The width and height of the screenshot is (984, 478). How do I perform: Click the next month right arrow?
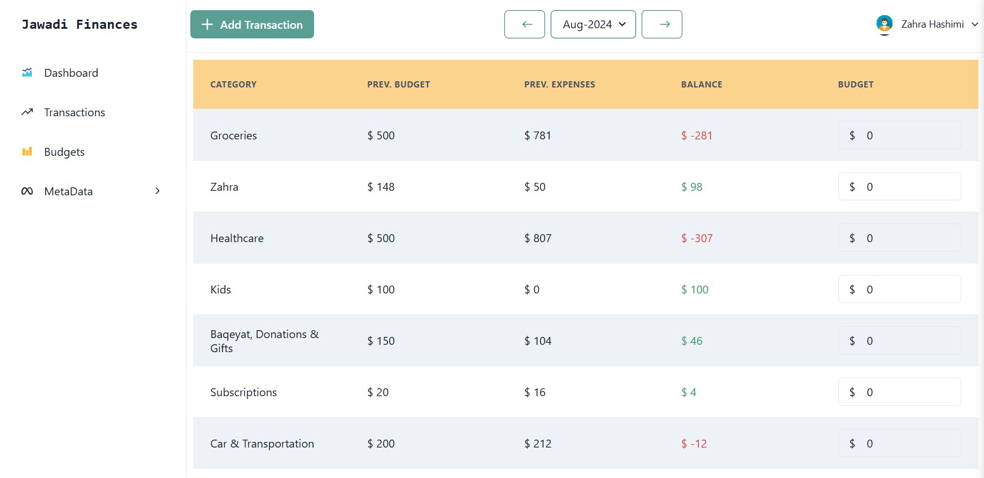pyautogui.click(x=662, y=24)
